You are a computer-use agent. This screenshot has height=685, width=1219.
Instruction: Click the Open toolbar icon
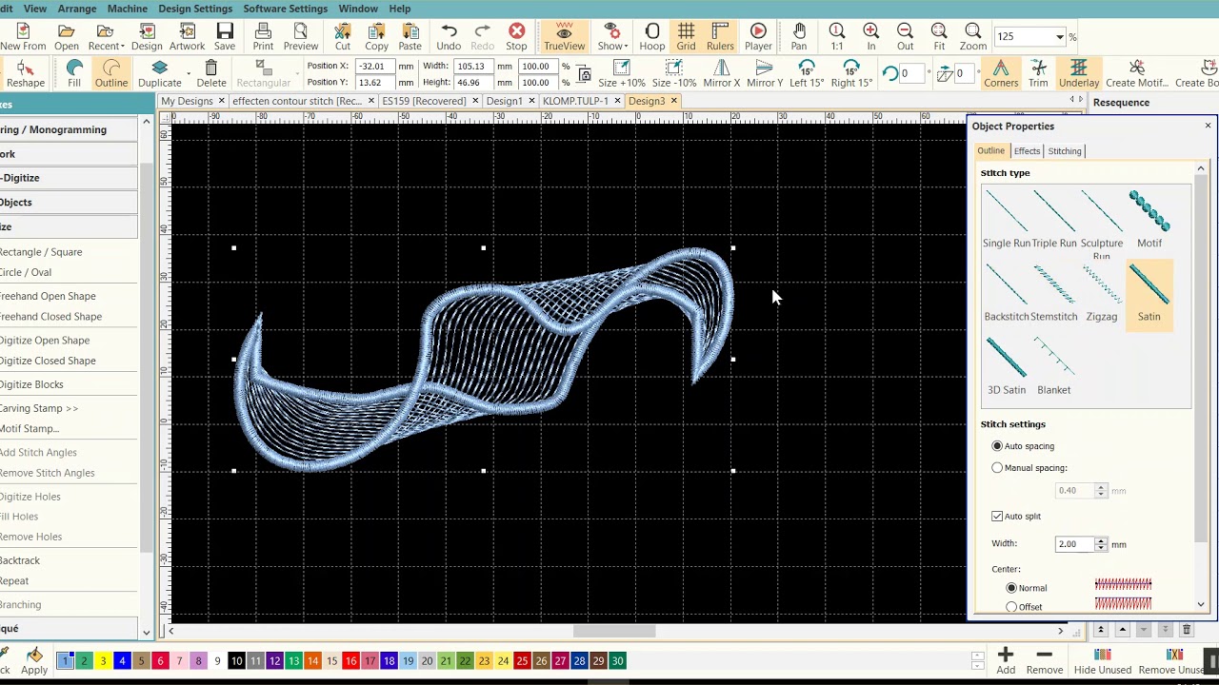tap(67, 36)
